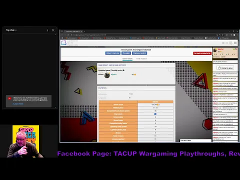This screenshot has height=180, width=240.
Task: Click the highlighted value in the Star points row
Action: (x=155, y=114)
